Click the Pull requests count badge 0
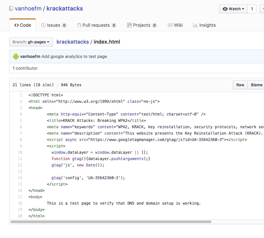The image size is (264, 238). (x=114, y=25)
